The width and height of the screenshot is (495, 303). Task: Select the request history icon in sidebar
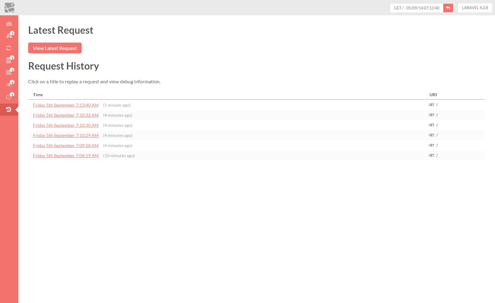click(9, 109)
